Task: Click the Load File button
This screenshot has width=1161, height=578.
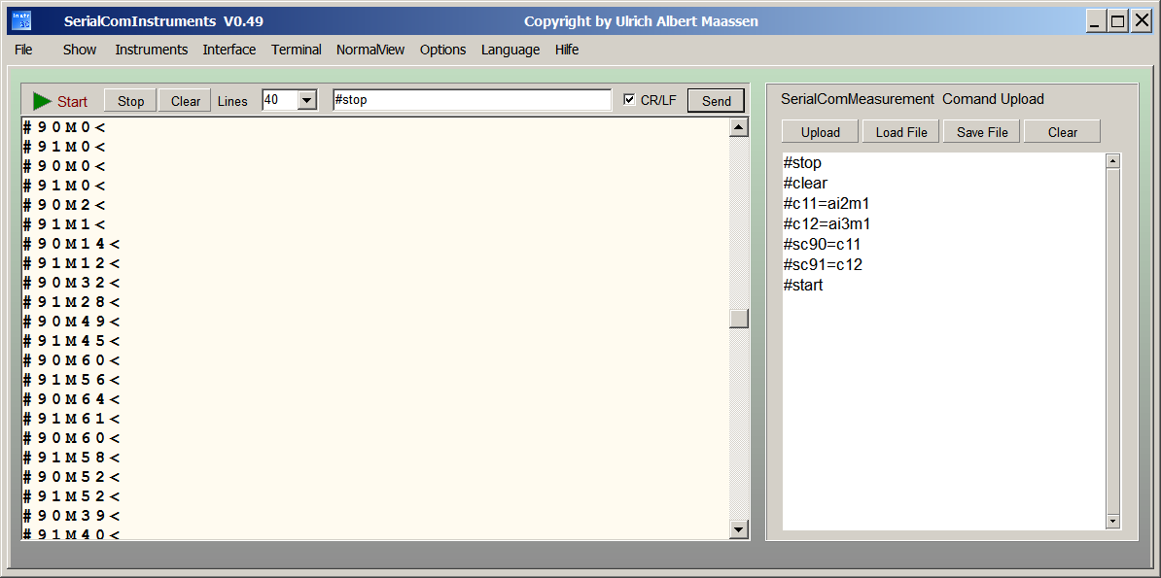Action: pos(900,132)
